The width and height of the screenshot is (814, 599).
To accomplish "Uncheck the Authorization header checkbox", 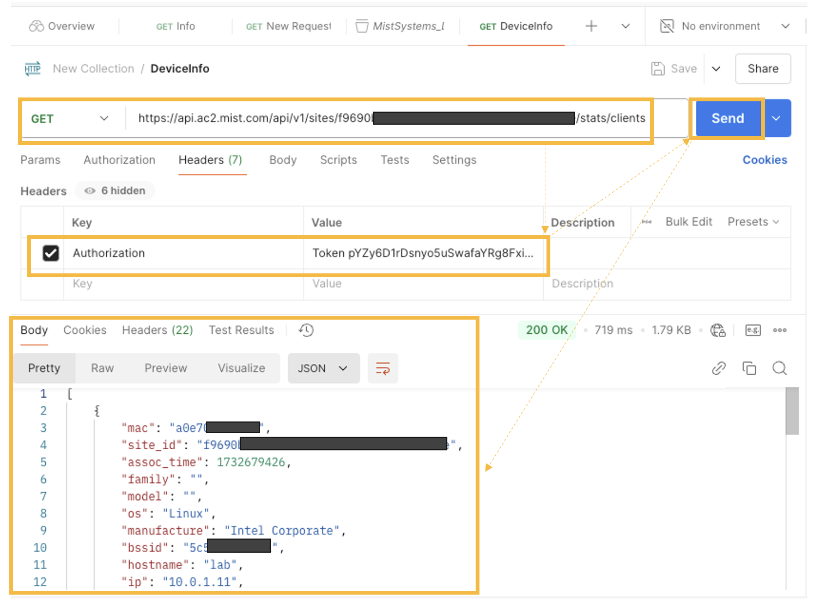I will click(51, 253).
